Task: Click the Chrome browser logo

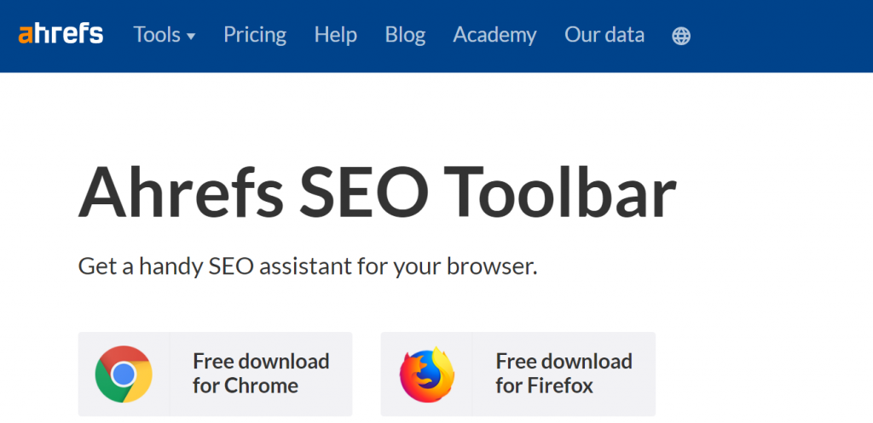Action: [124, 374]
